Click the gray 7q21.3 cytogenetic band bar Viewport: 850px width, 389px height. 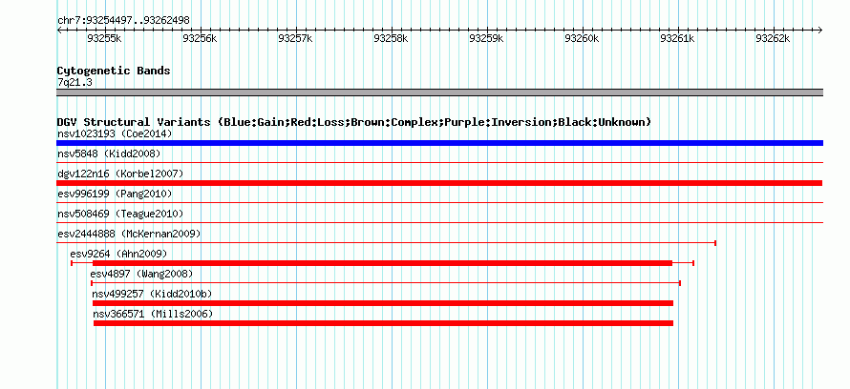pos(439,92)
